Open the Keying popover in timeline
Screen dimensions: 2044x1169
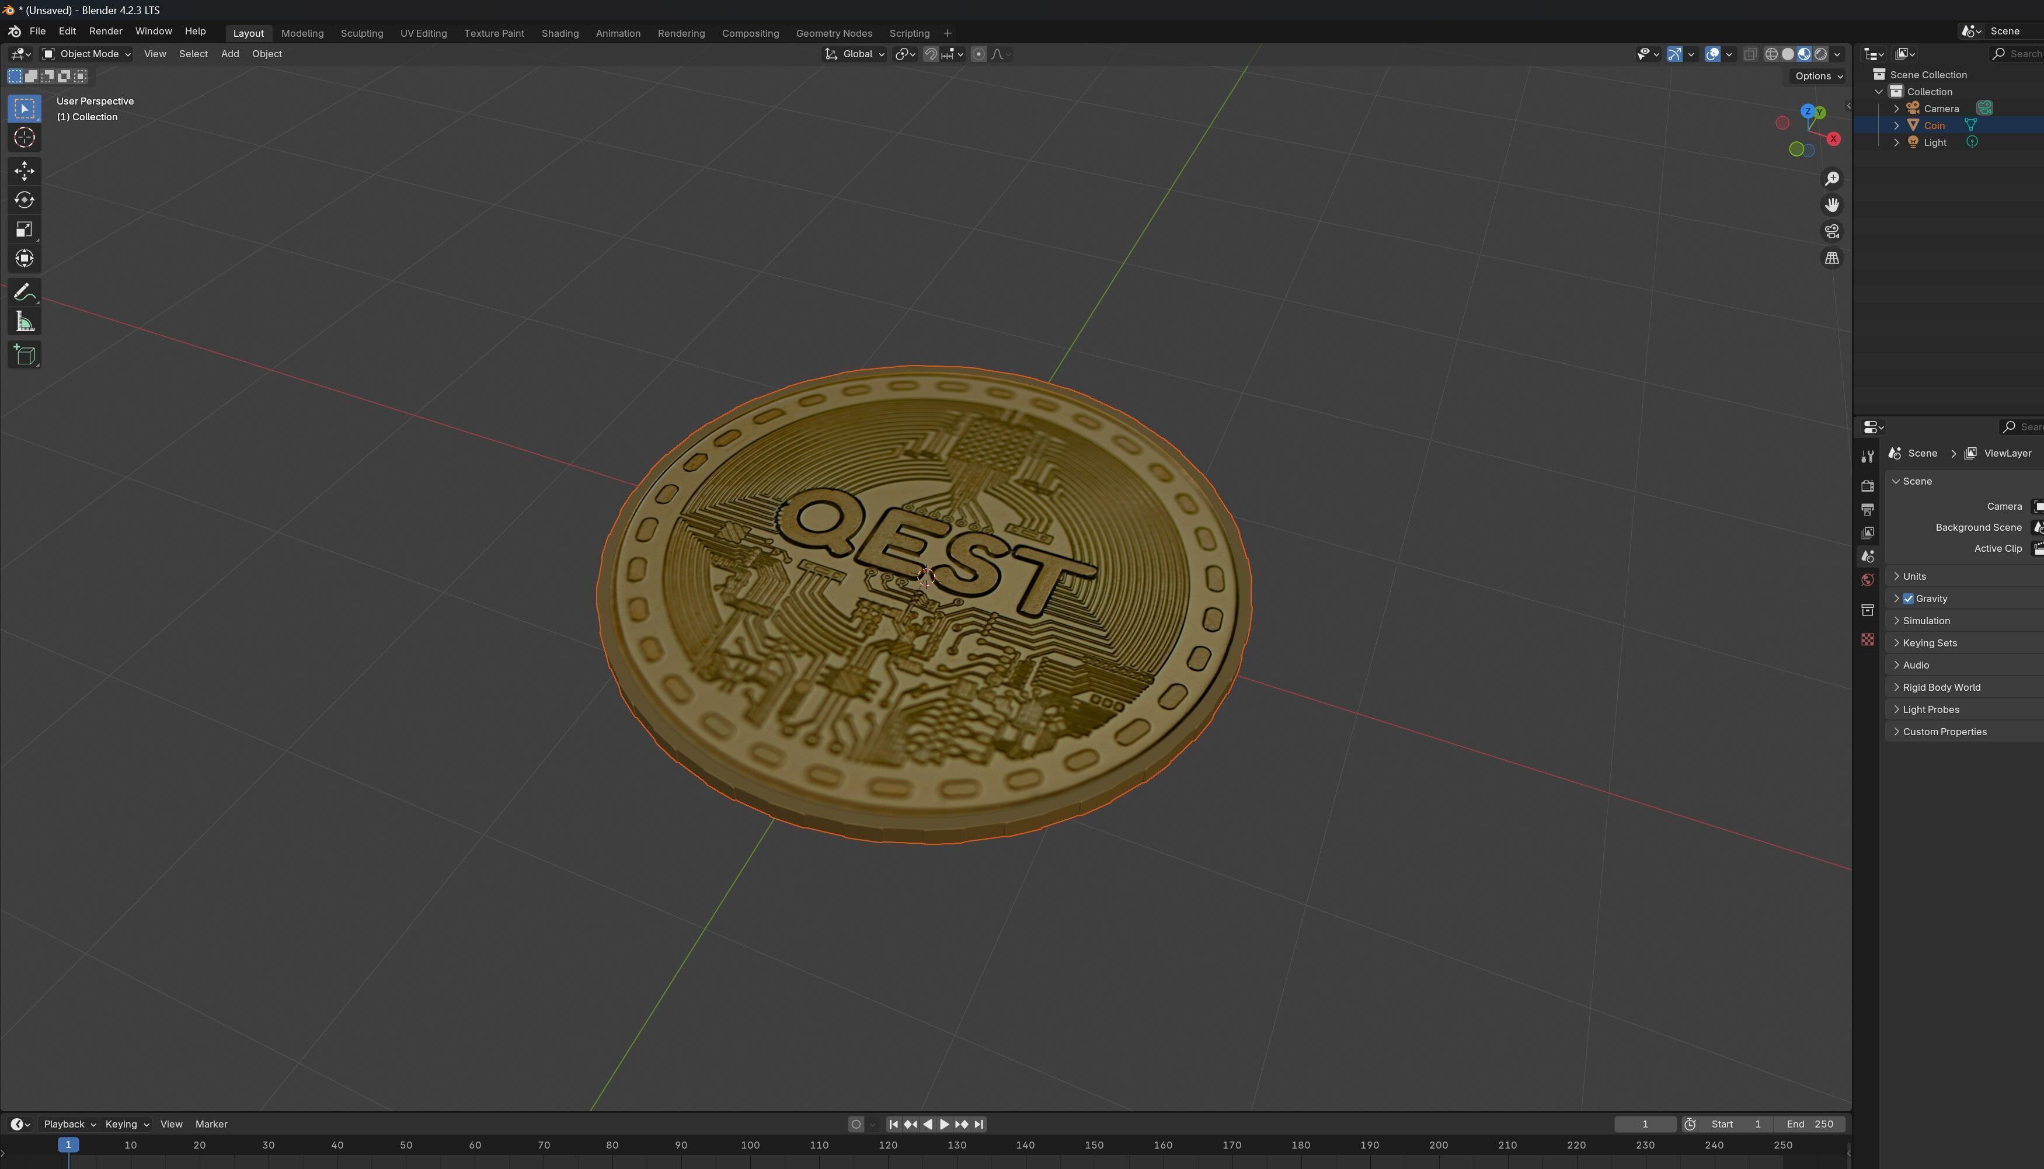[127, 1124]
